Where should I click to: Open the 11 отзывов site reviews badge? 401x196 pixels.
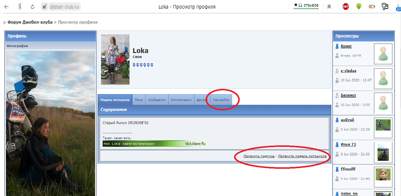click(306, 5)
